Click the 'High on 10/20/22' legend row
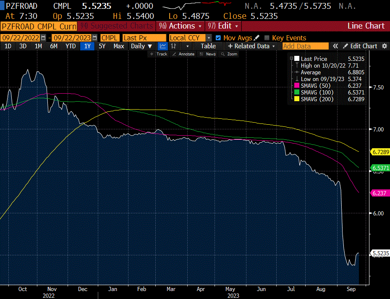390x299 pixels. [330, 66]
